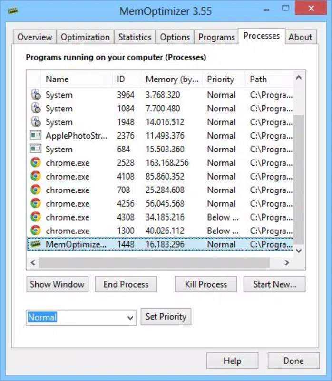Click Below ... priority of process 4308
This screenshot has height=381, width=332.
(223, 217)
